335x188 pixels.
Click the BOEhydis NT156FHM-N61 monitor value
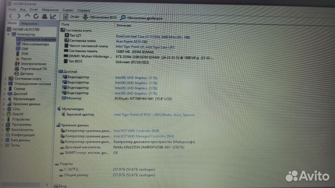point(143,99)
